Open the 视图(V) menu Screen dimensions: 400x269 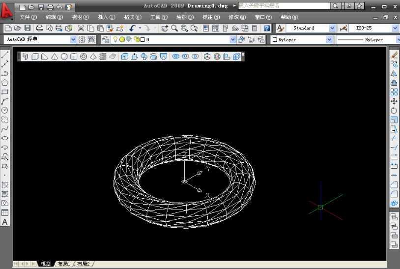pyautogui.click(x=81, y=17)
